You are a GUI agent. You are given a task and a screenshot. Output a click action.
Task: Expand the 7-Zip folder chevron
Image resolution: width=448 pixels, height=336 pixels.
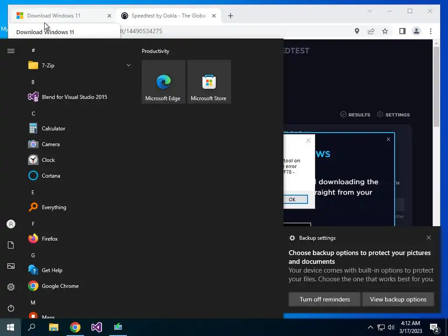(x=129, y=66)
